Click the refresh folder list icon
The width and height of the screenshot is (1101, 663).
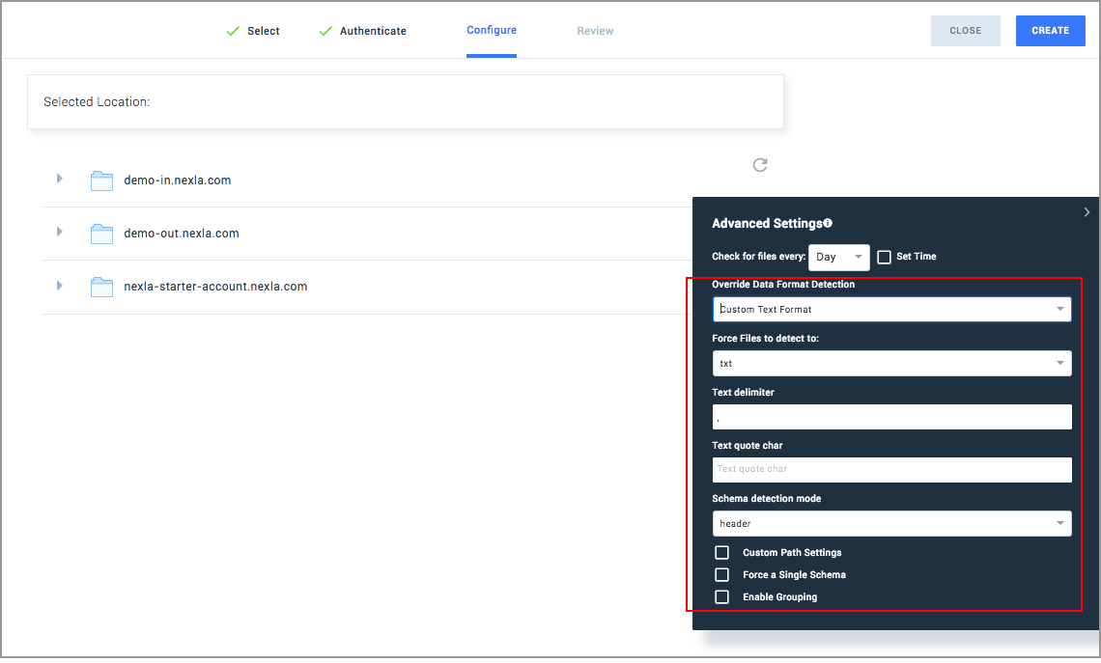tap(760, 165)
